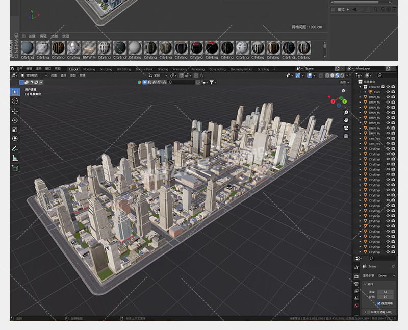408x330 pixels.
Task: Expand the Ambient Occlusion (AO) panel
Action: point(365,312)
